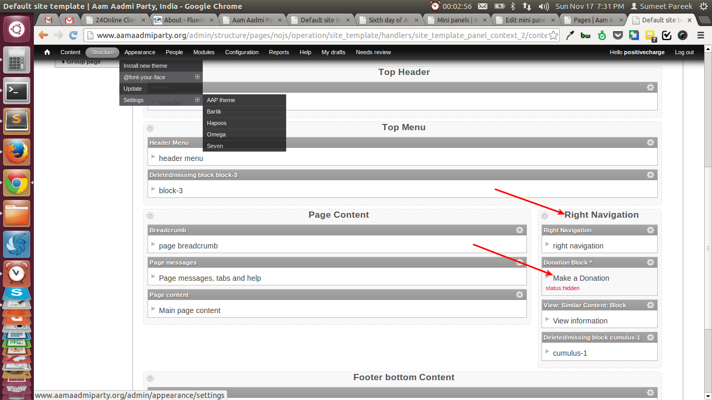The image size is (712, 400).
Task: Expand the Main page content pane
Action: (x=153, y=308)
